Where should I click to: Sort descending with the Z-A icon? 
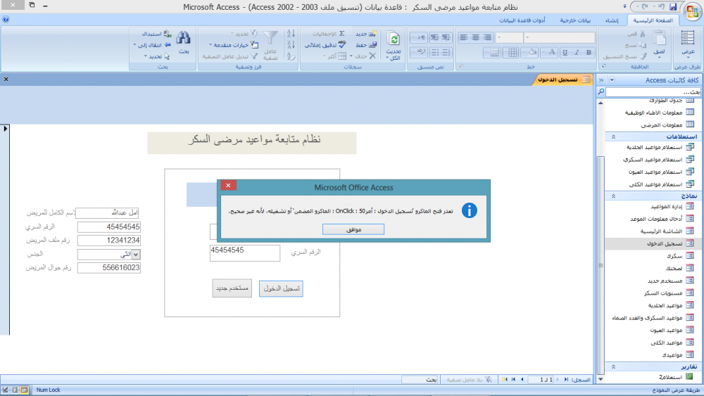(291, 45)
